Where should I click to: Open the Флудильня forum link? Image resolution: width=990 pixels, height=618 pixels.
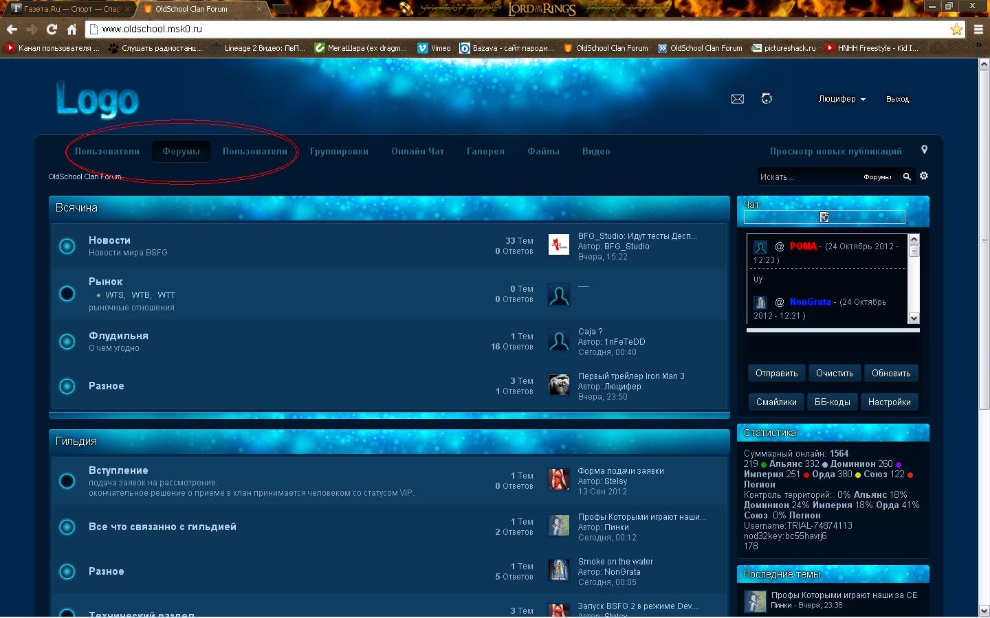click(118, 336)
